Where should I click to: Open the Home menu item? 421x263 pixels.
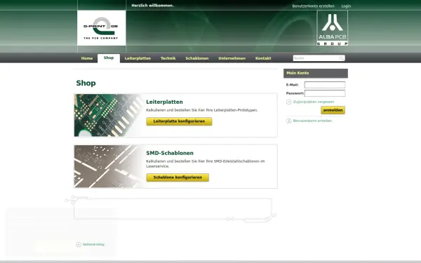coord(87,58)
